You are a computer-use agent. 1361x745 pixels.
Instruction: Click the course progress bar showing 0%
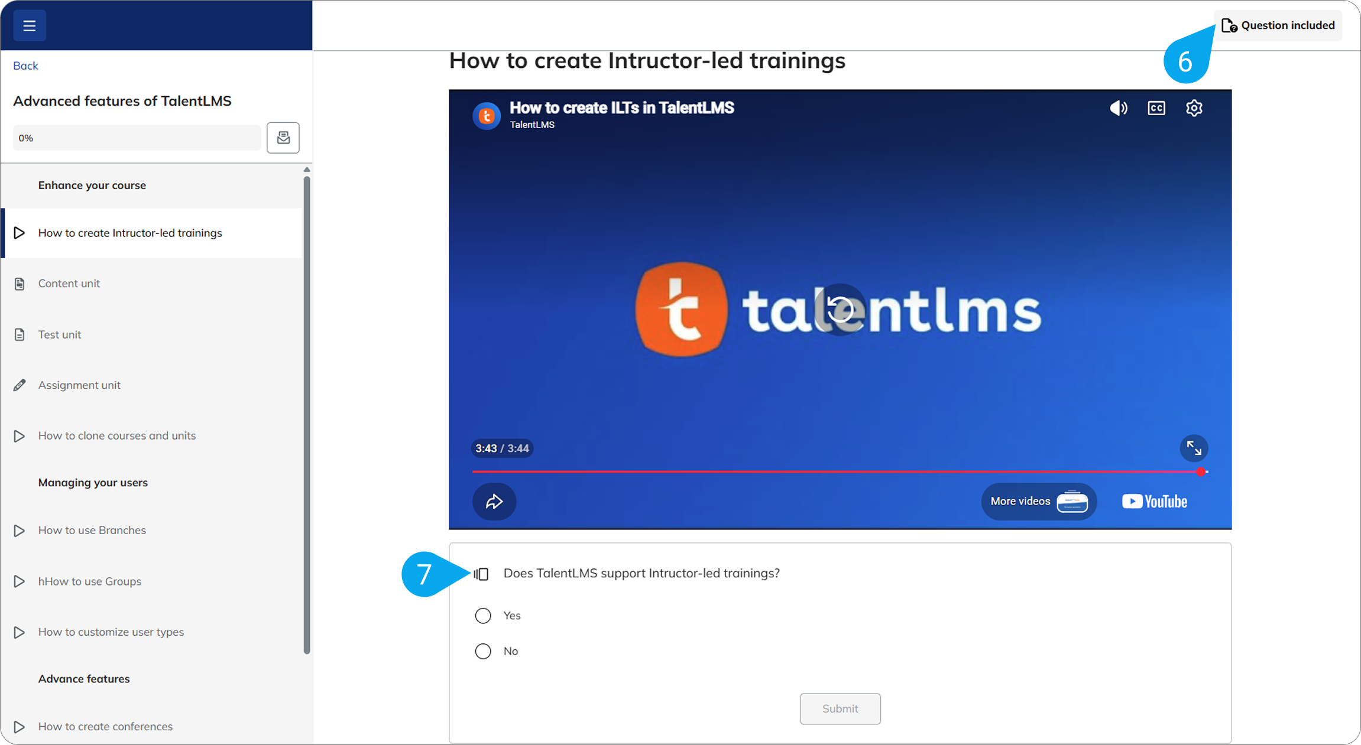coord(137,138)
